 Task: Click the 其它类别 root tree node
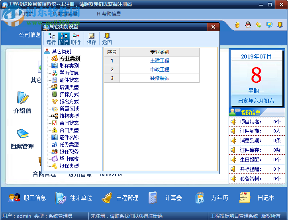coord(61,51)
